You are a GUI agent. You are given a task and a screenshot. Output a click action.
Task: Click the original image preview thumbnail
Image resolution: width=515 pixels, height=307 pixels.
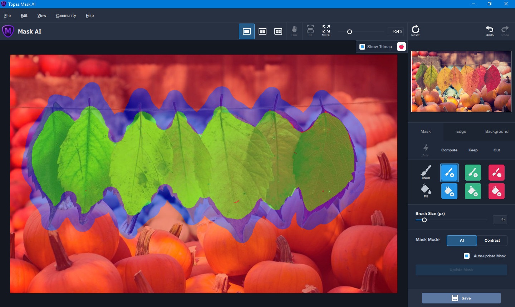tap(461, 81)
